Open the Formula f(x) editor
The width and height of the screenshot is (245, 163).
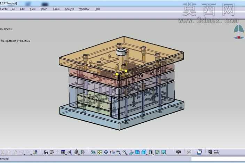point(46,152)
